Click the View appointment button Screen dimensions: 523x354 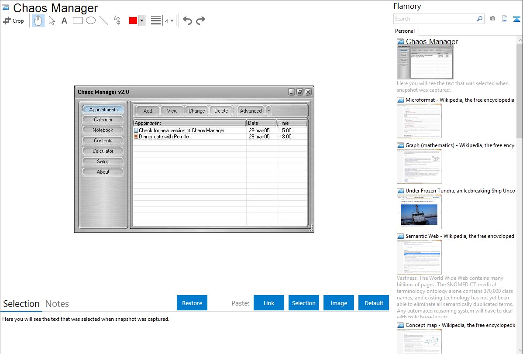click(x=172, y=111)
